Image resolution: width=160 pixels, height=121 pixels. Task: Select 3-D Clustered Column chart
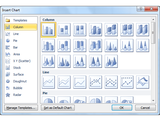tap(95, 30)
